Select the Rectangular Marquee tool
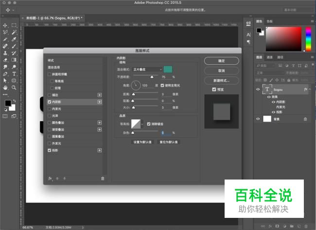Image resolution: width=316 pixels, height=230 pixels. pyautogui.click(x=14, y=25)
